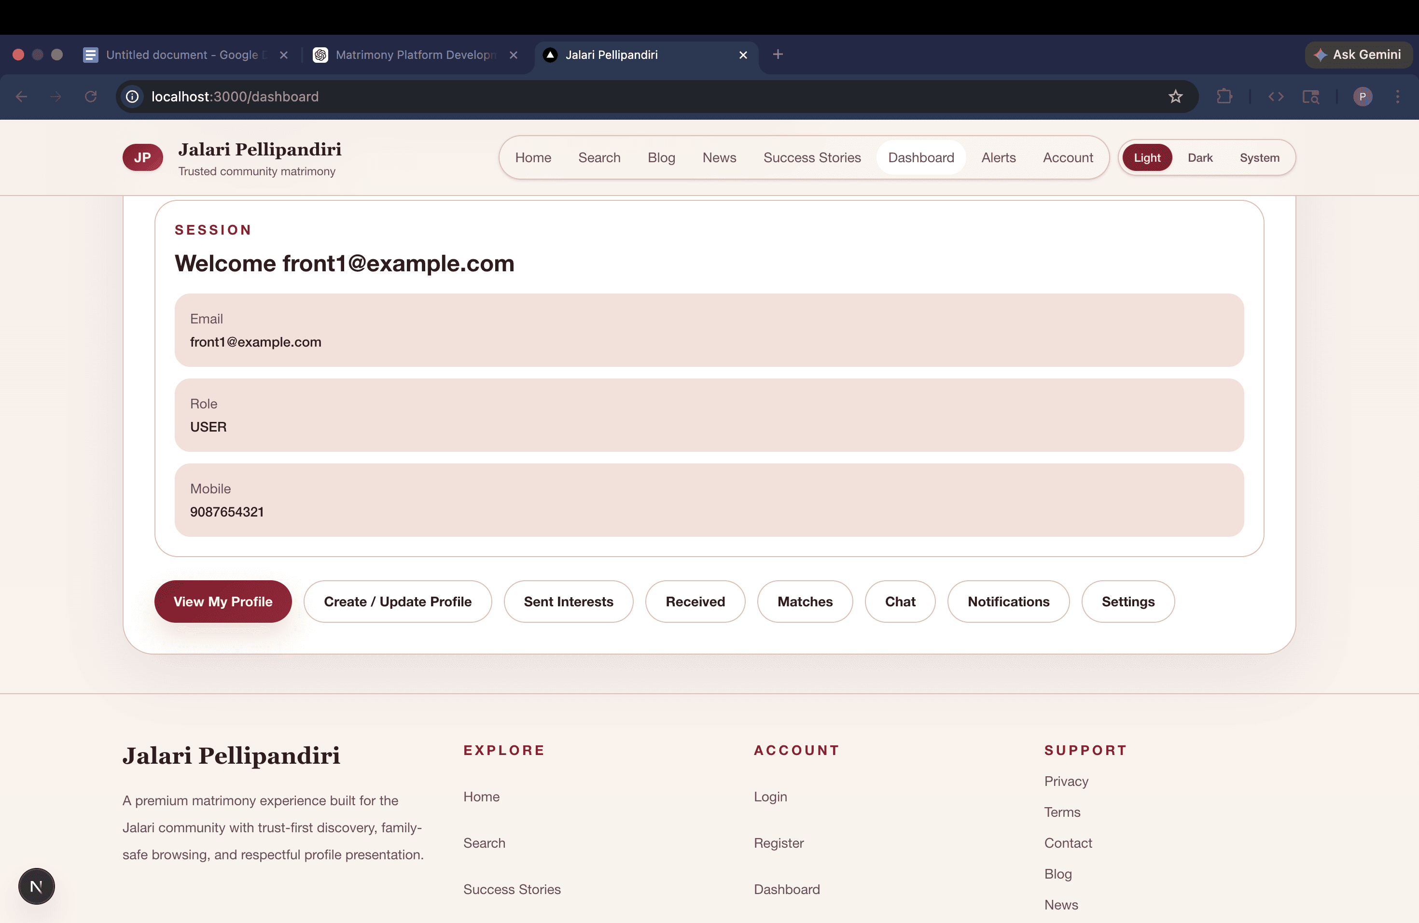Click View My Profile button

click(223, 601)
